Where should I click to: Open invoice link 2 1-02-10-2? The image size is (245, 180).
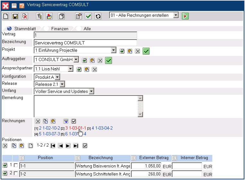(x=49, y=128)
